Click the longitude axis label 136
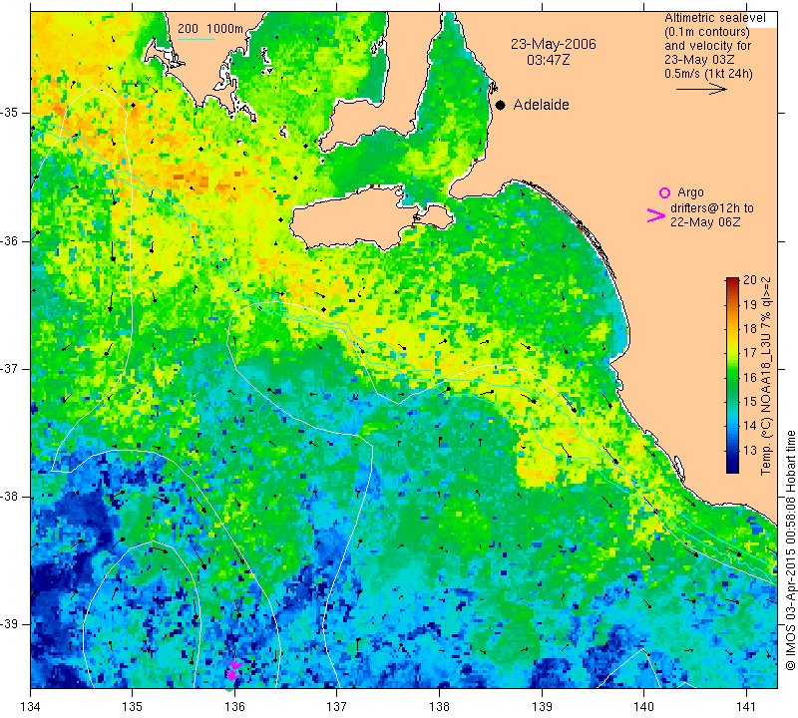Screen dimensions: 798x718 (234, 706)
